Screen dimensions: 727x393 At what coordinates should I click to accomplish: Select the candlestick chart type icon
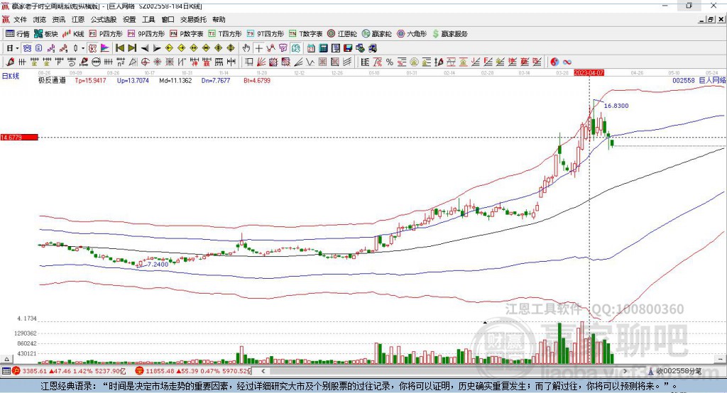click(75, 48)
